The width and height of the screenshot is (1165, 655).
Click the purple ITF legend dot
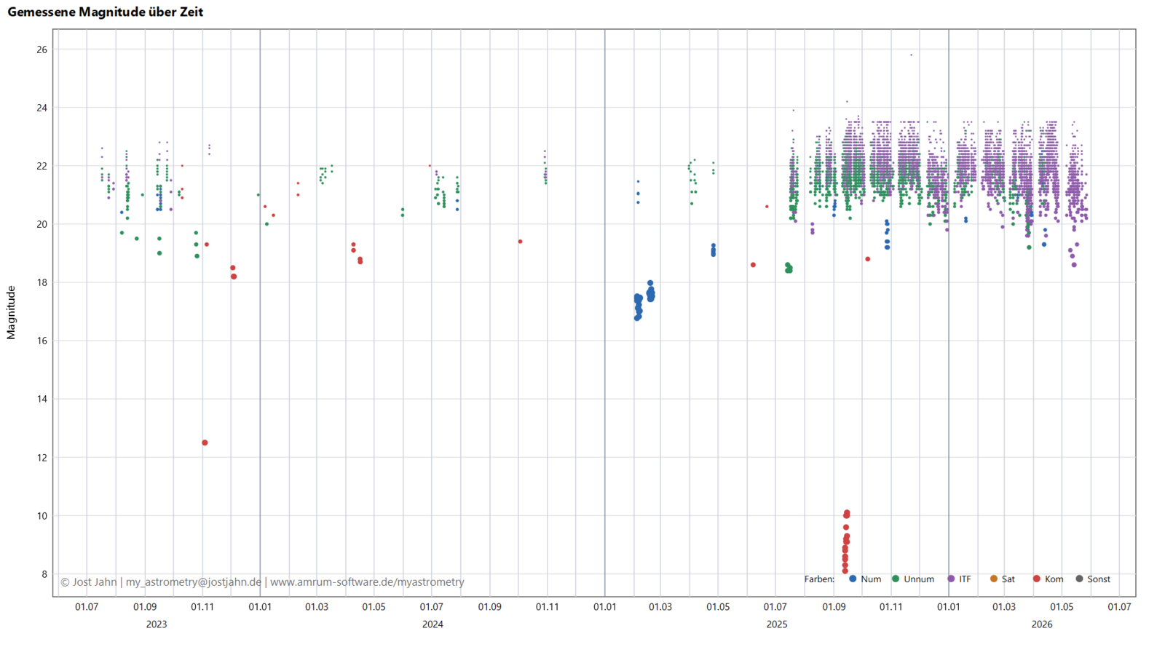[951, 579]
